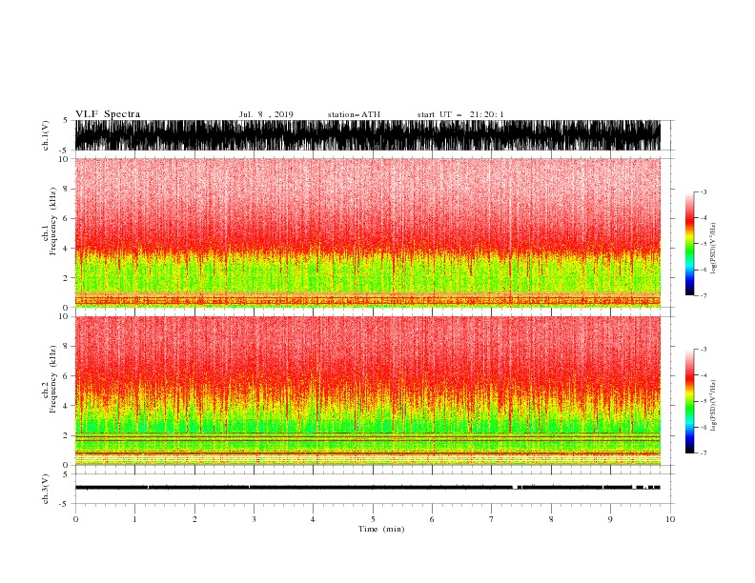This screenshot has height=583, width=755.
Task: Click the ch.2 colorbar log(PSD) label
Action: pyautogui.click(x=713, y=406)
